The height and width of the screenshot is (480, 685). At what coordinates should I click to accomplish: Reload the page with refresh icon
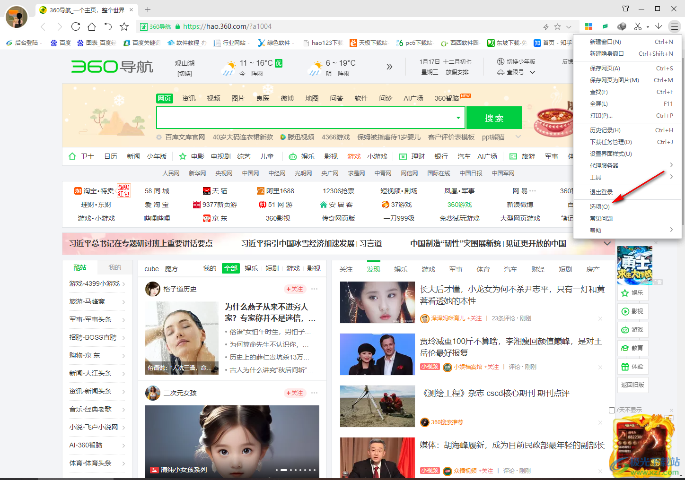[x=76, y=26]
